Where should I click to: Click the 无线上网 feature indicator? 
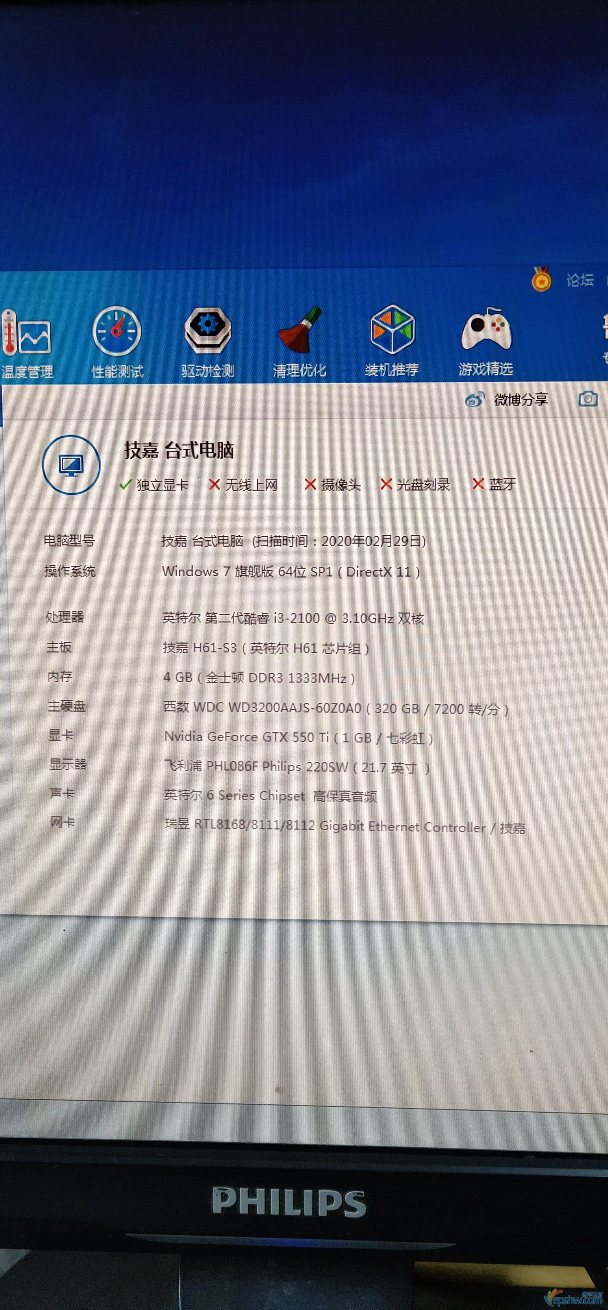click(x=243, y=485)
